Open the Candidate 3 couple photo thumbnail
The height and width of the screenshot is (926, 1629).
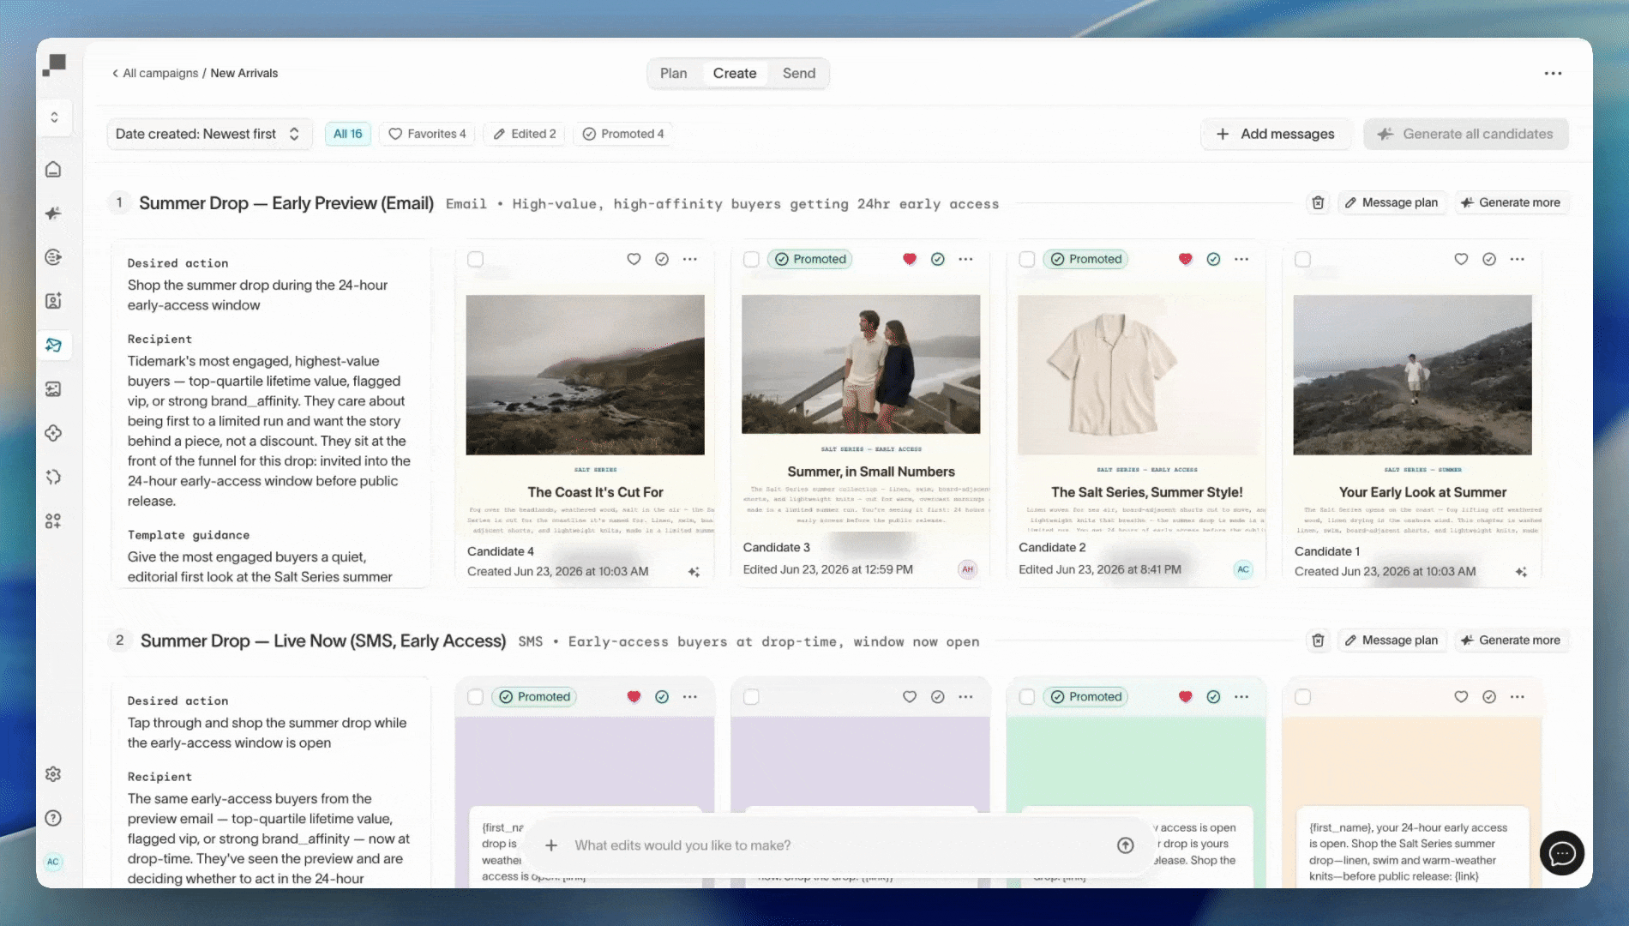pyautogui.click(x=861, y=364)
